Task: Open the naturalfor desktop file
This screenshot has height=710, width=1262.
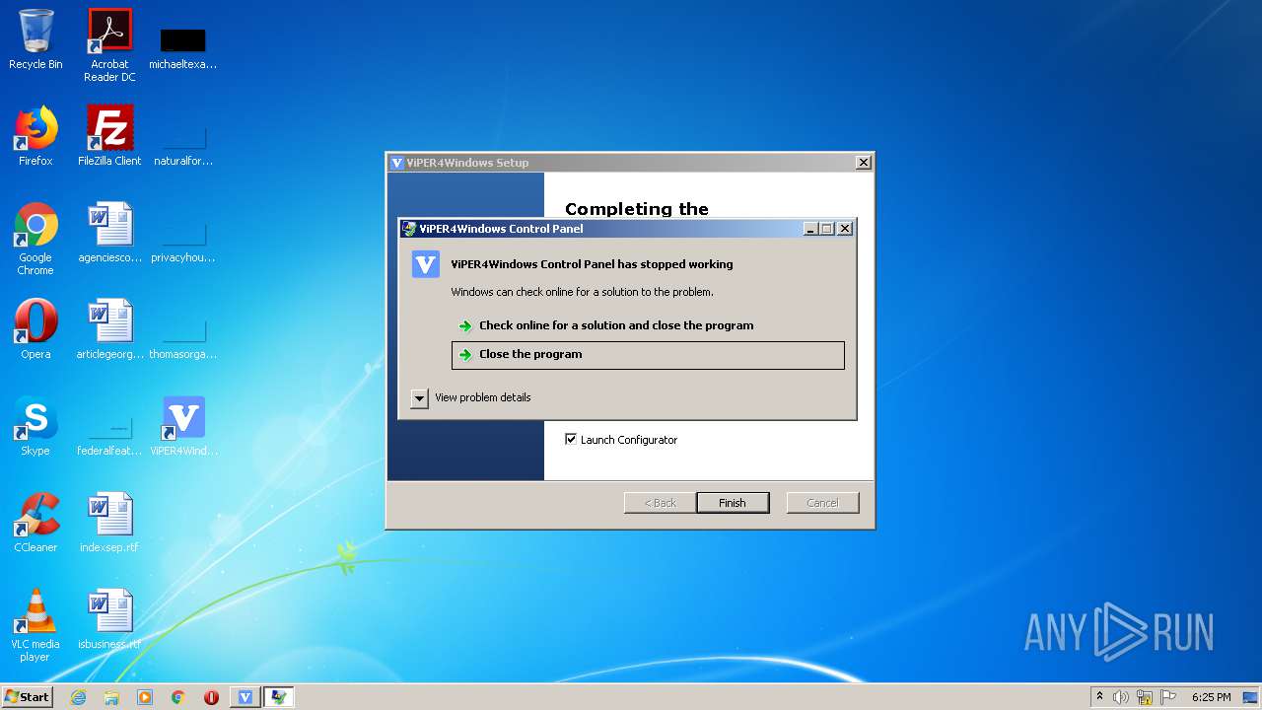Action: click(183, 143)
